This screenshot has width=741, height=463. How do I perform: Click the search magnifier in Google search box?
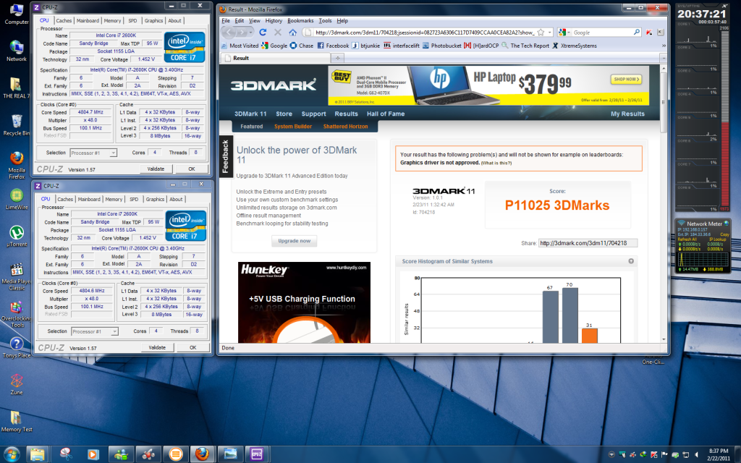pos(637,32)
